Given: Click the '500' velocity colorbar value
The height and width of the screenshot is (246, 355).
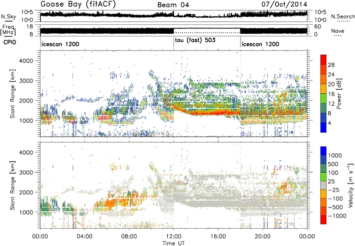Looking at the screenshot, I should (x=333, y=164).
